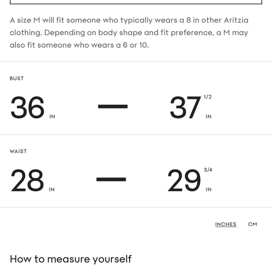
Task: Select the bust minimum value 36
Action: (27, 107)
